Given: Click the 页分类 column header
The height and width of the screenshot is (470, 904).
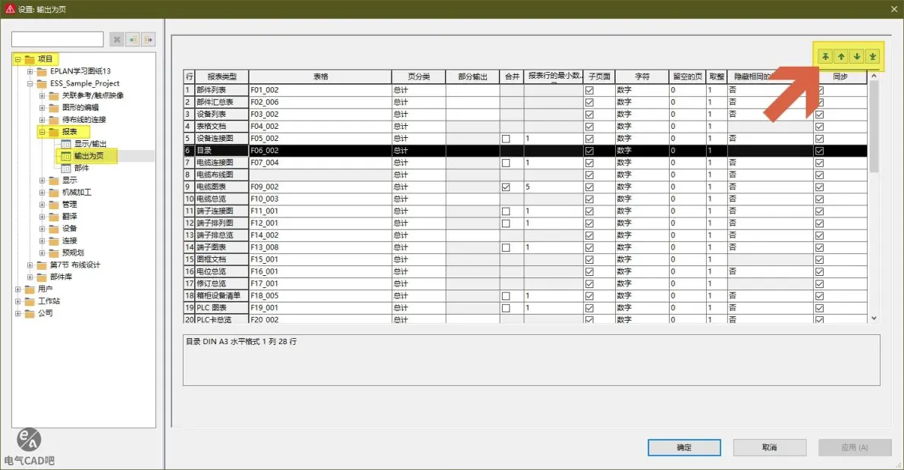Looking at the screenshot, I should [x=419, y=77].
